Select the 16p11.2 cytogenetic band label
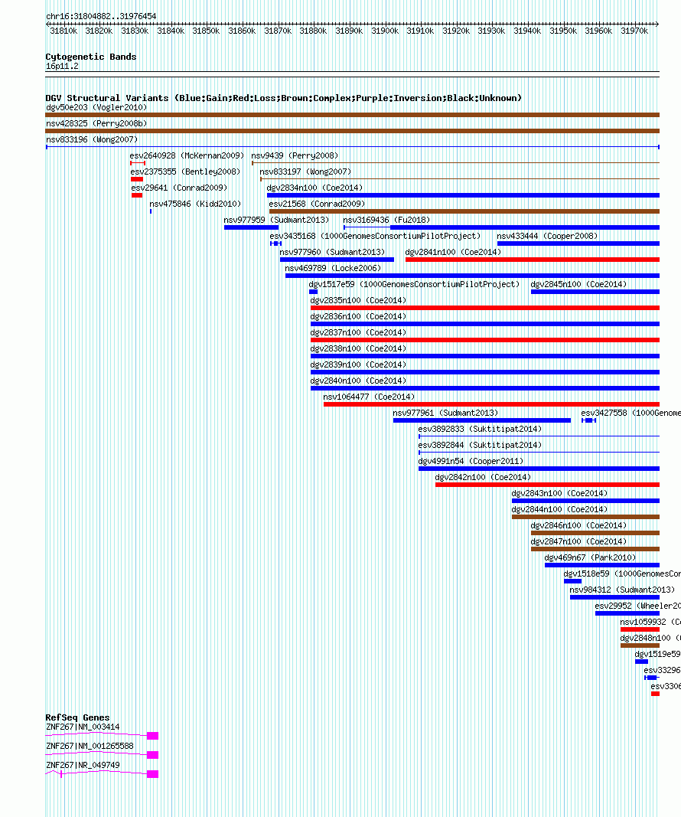This screenshot has height=817, width=681. click(62, 66)
